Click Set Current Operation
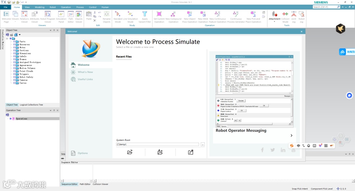 pyautogui.click(x=159, y=17)
